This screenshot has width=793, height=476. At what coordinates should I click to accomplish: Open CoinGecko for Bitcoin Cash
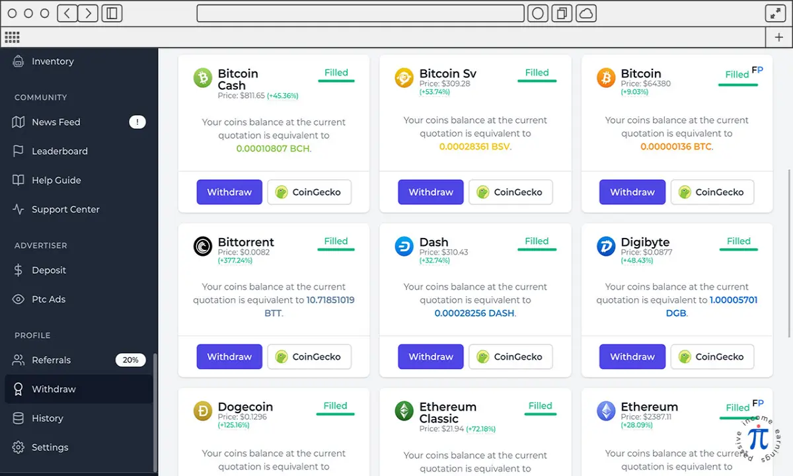tap(309, 192)
